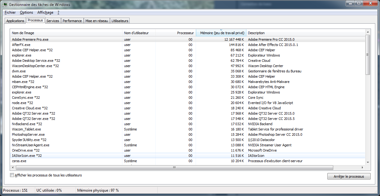Select the node.exe *32 process
380x196 pixels.
coord(188,103)
